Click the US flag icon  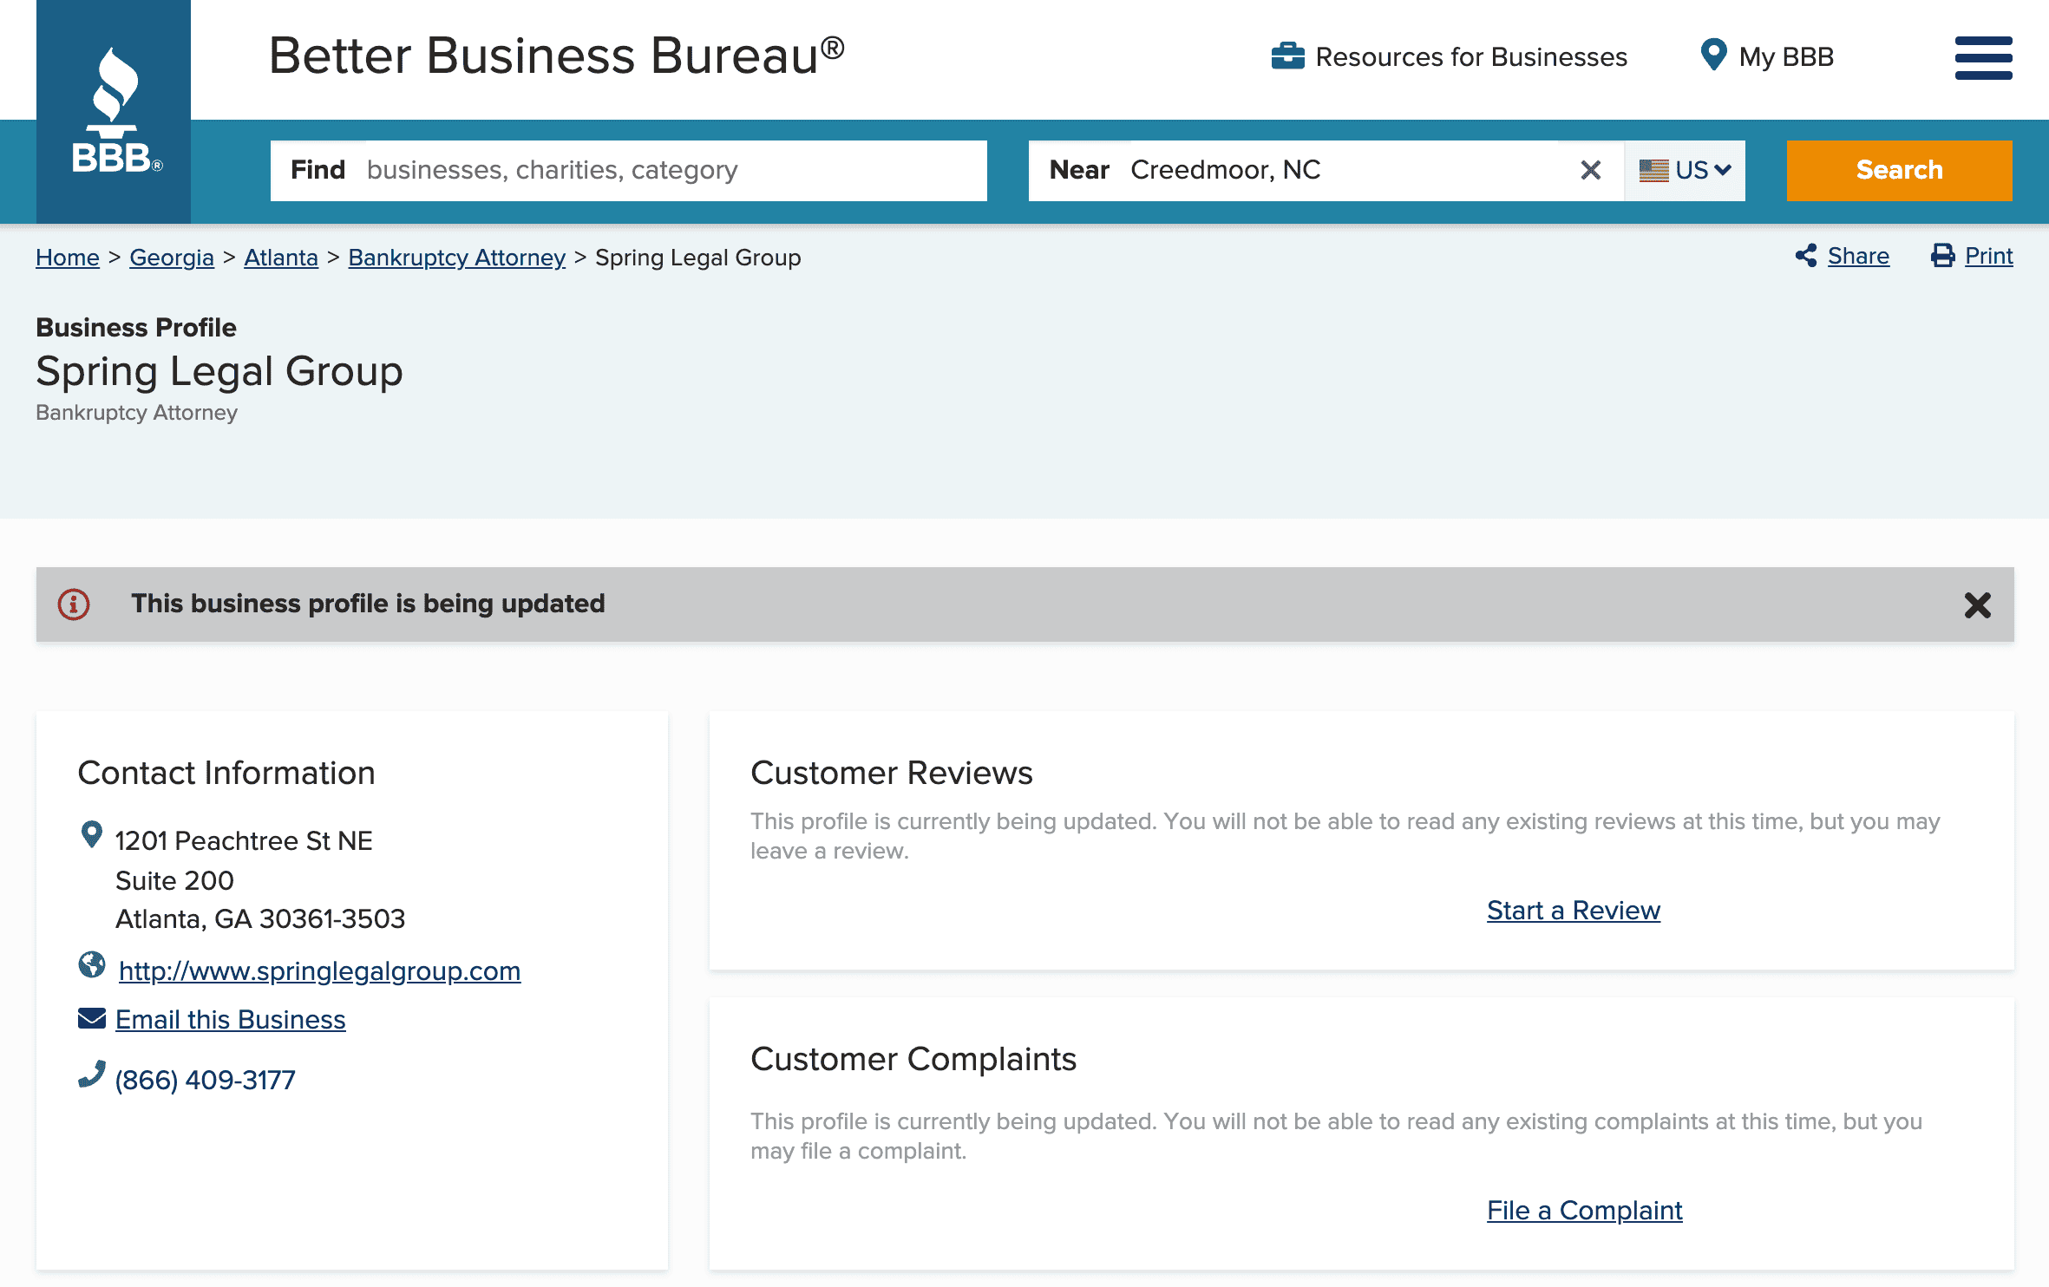point(1653,170)
